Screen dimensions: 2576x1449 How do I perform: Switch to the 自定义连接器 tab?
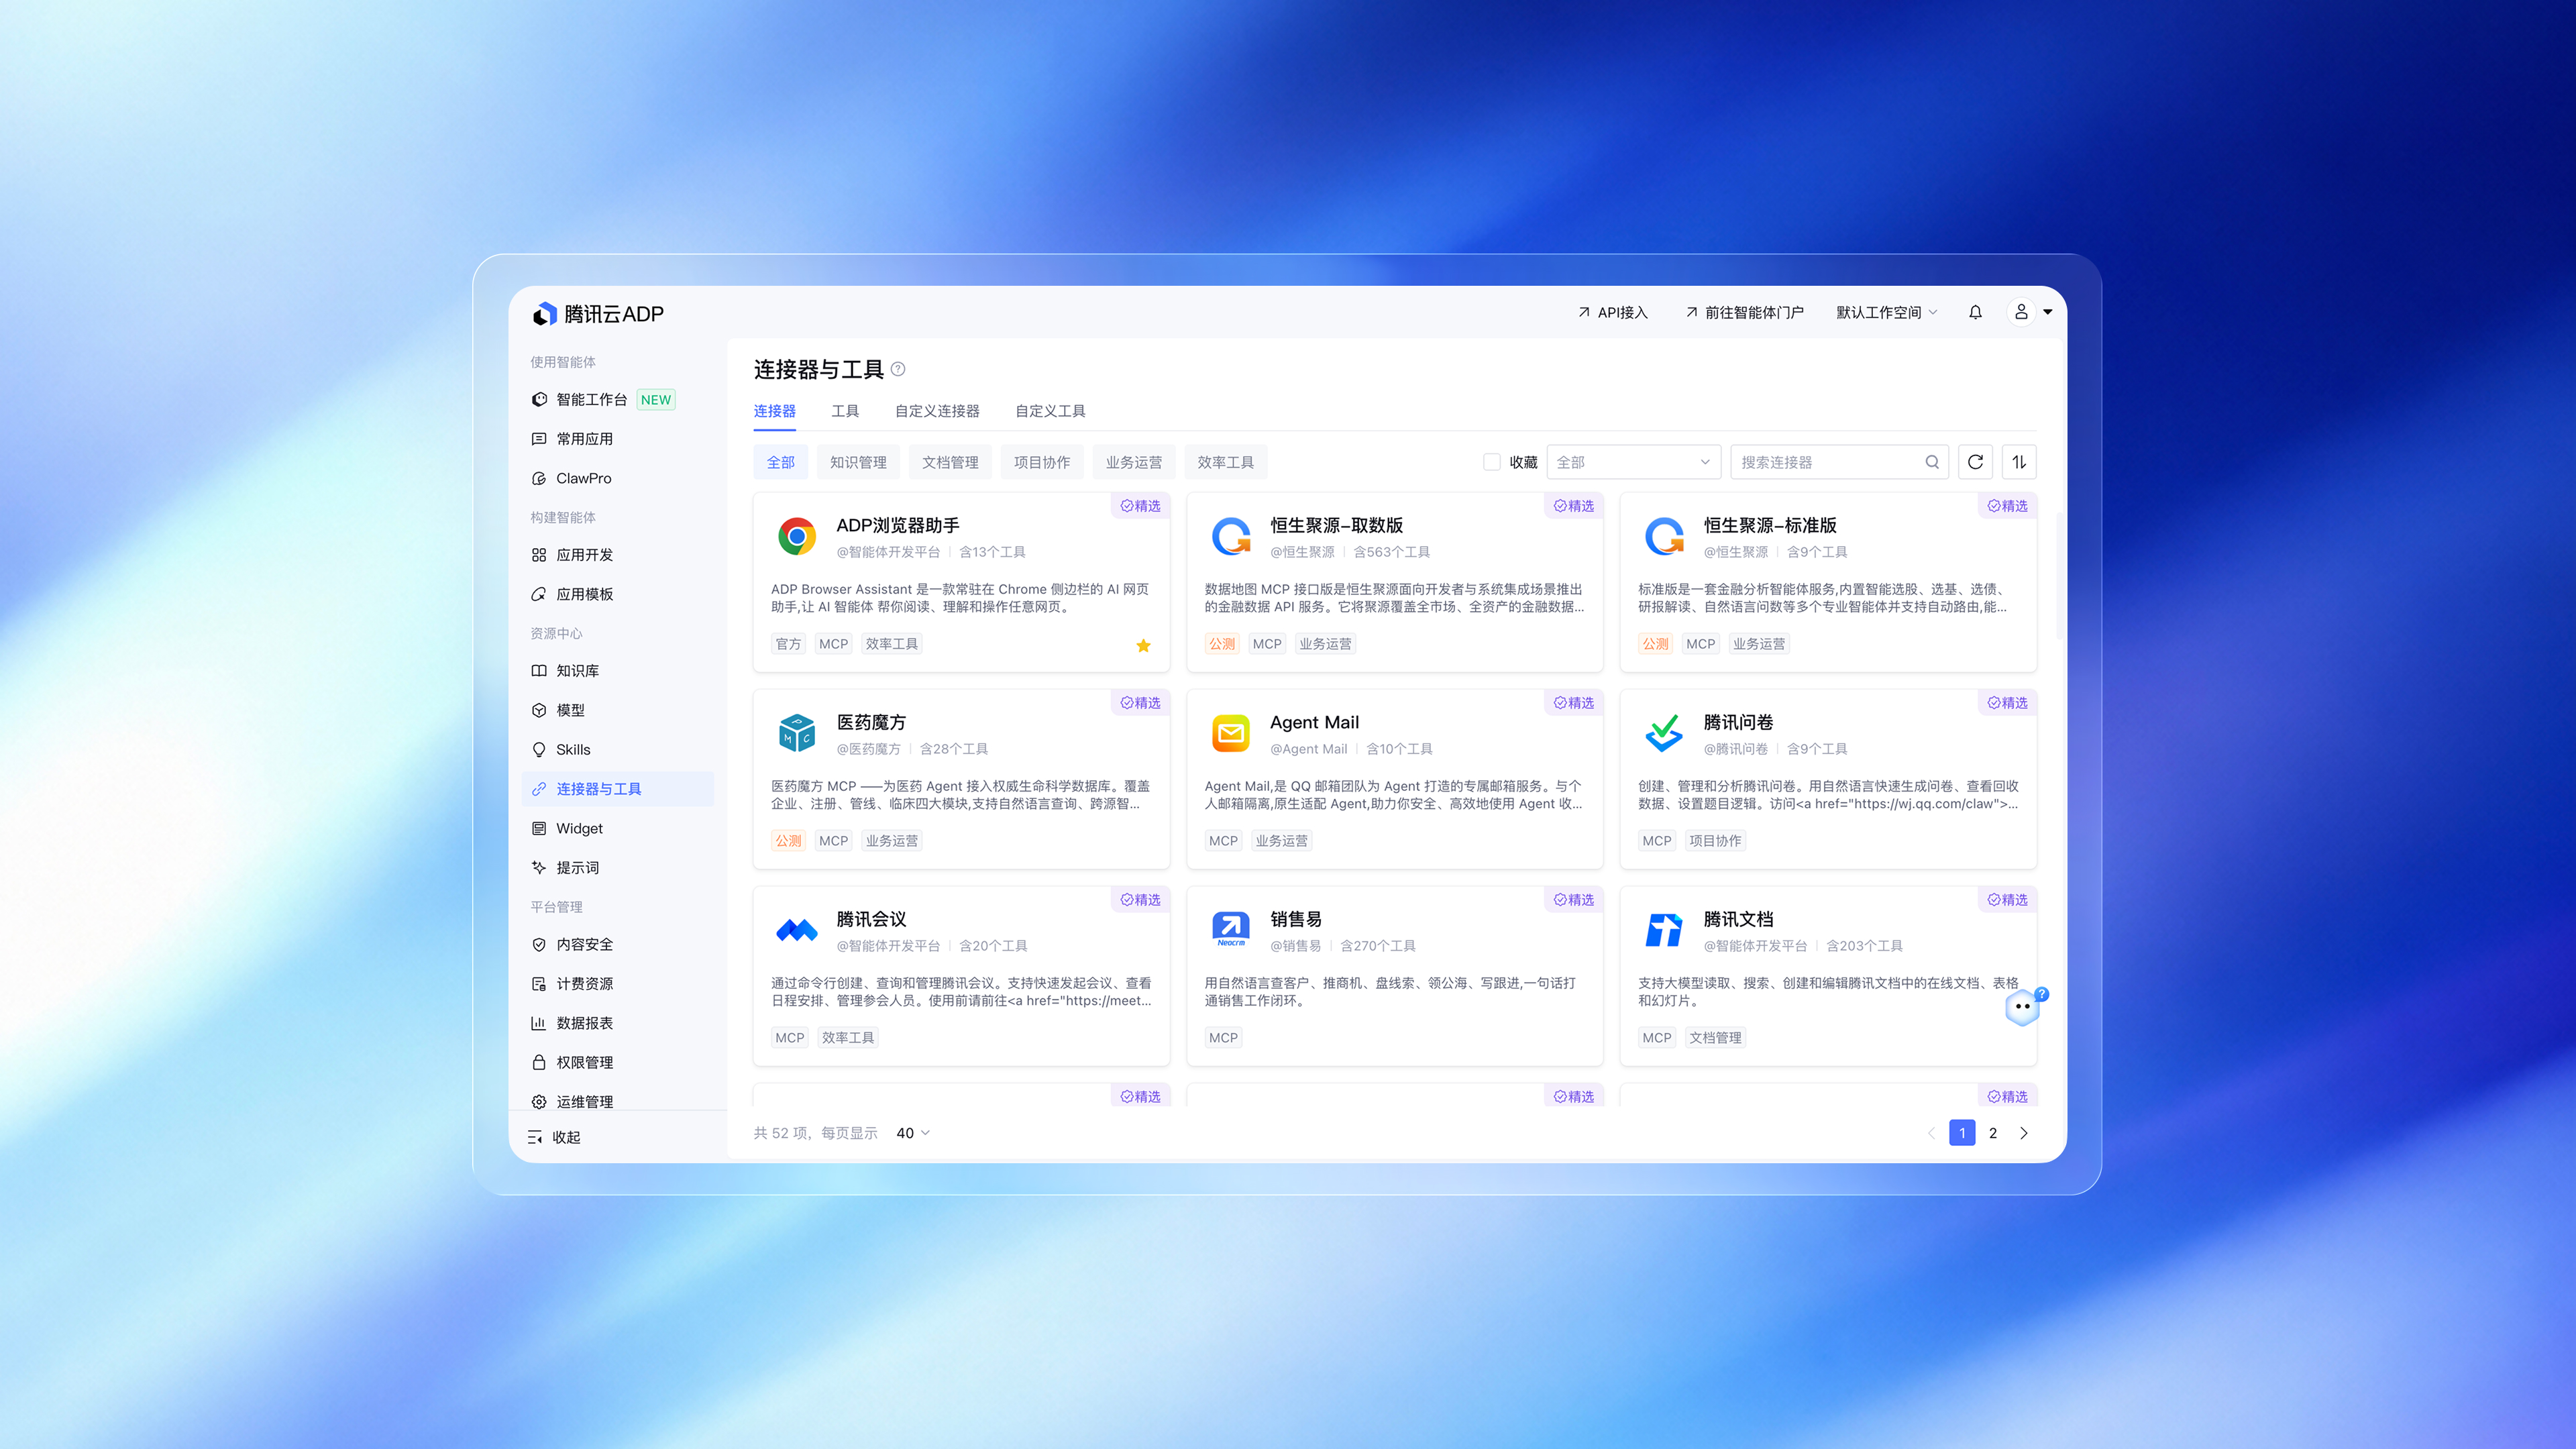point(937,411)
